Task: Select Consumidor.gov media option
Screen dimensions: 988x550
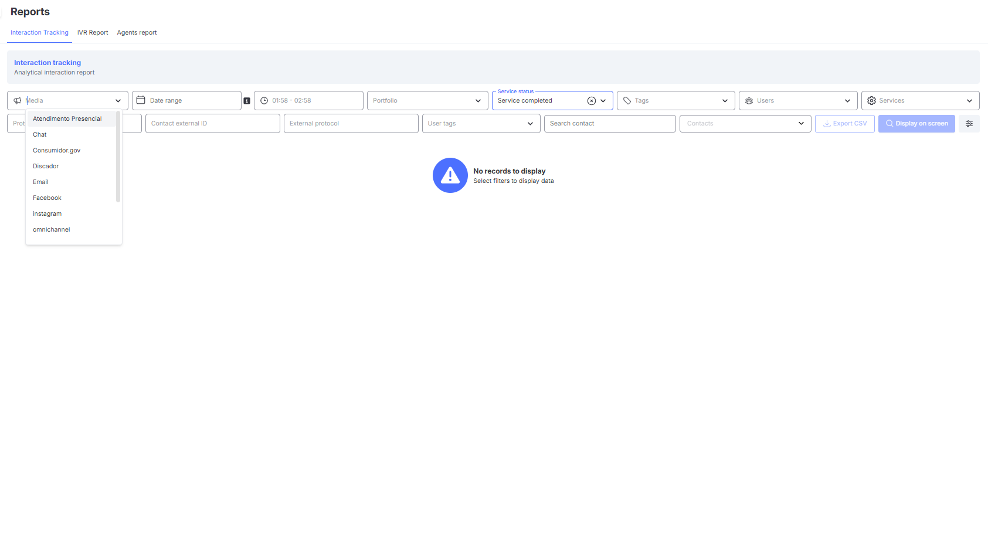Action: click(72, 150)
